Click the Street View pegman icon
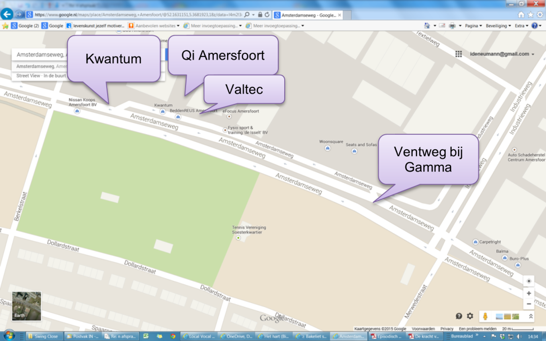Viewport: 546px width, 341px height. (485, 316)
